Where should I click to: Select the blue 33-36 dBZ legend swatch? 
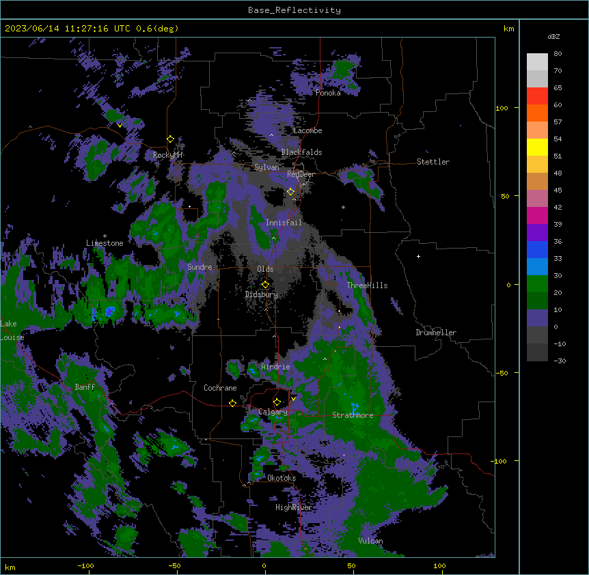[537, 249]
